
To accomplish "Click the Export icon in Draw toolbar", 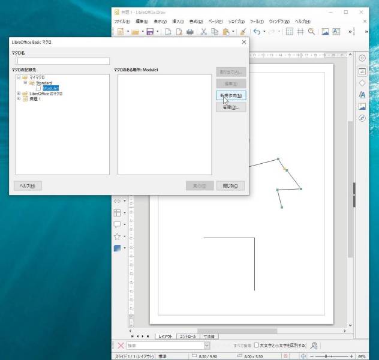I will pyautogui.click(x=168, y=32).
